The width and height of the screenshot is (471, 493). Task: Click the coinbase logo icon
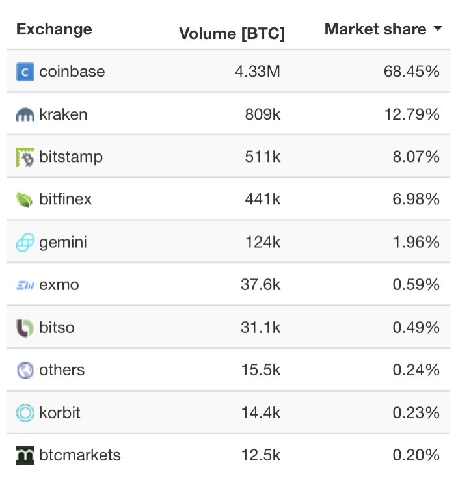(25, 72)
